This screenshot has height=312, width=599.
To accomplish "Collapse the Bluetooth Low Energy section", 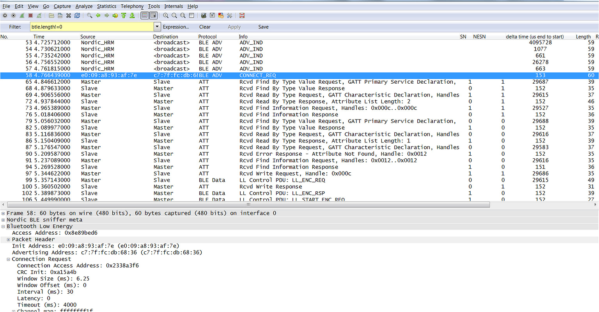I will coord(4,226).
